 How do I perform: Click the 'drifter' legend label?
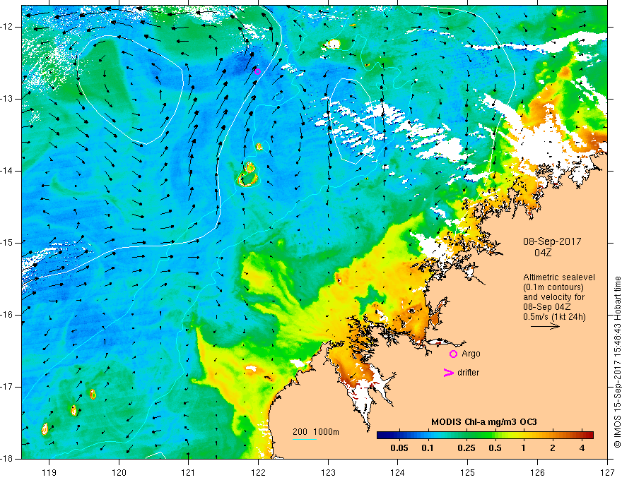click(x=468, y=372)
